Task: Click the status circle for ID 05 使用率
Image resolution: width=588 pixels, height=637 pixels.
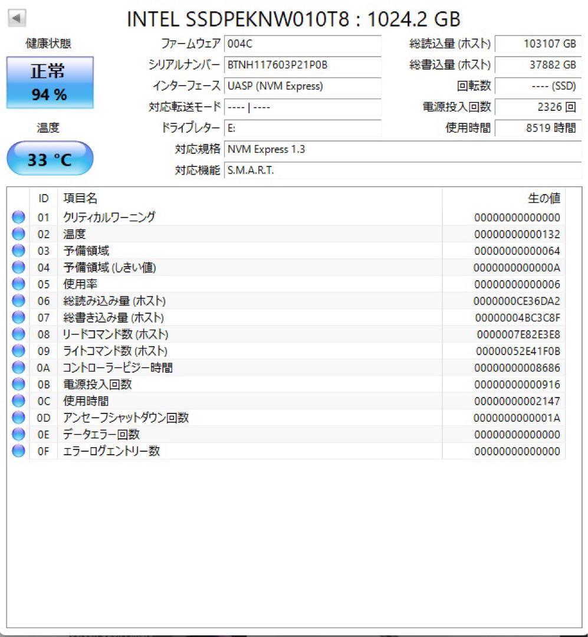Action: coord(18,284)
